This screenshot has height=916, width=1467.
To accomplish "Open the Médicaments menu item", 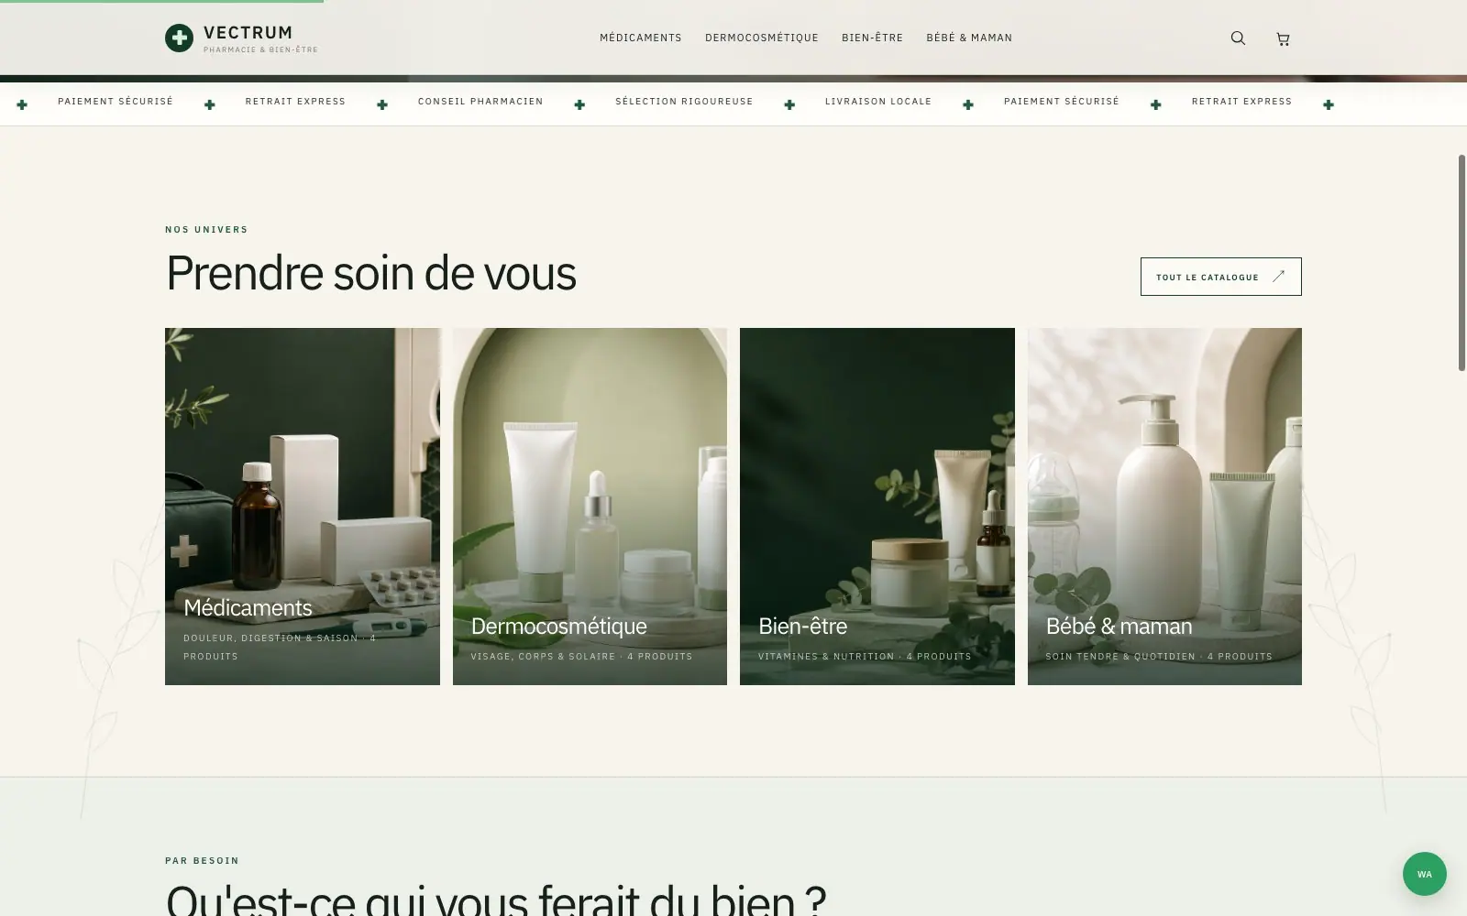I will [641, 38].
